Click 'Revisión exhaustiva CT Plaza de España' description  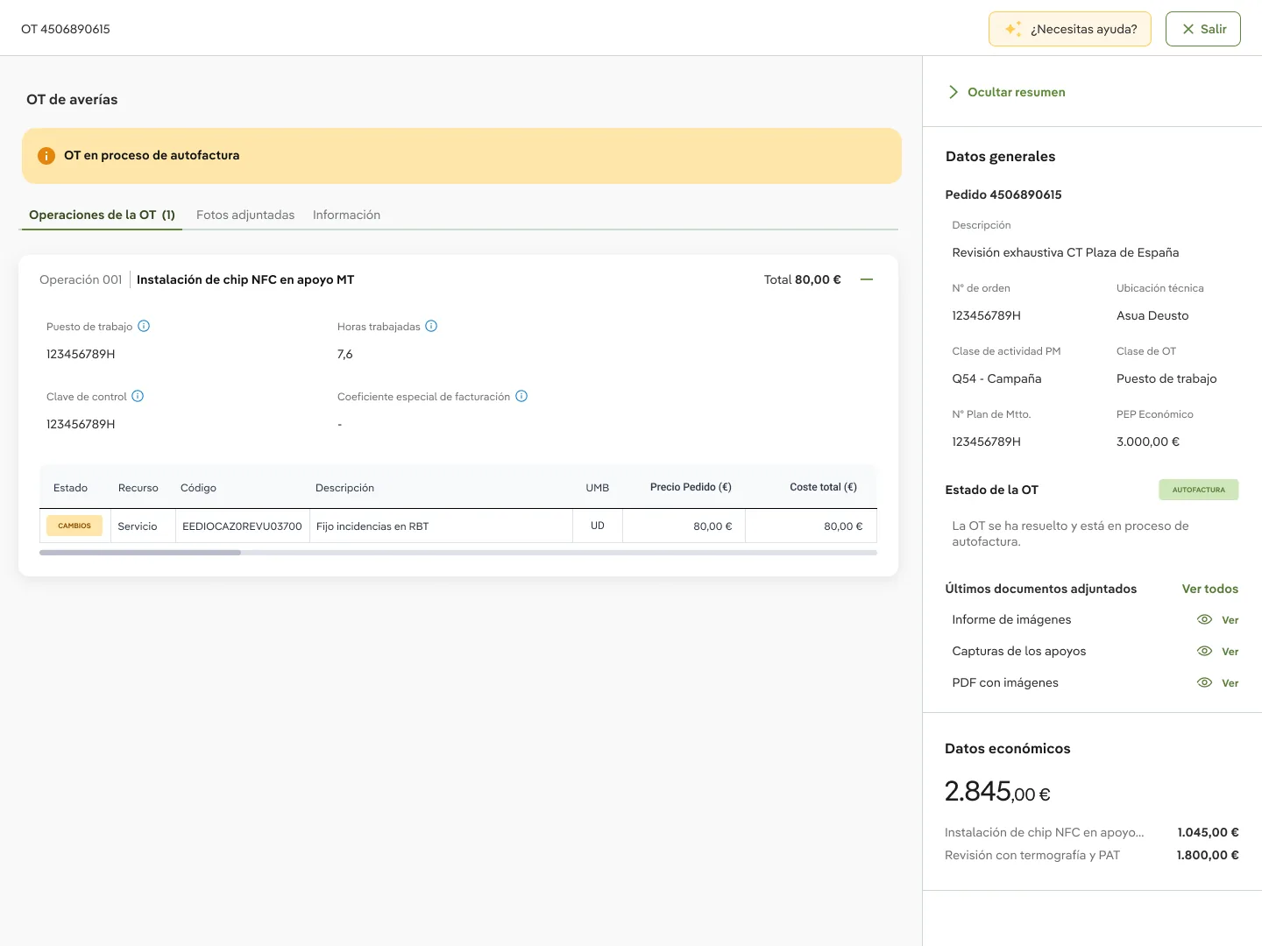tap(1066, 252)
